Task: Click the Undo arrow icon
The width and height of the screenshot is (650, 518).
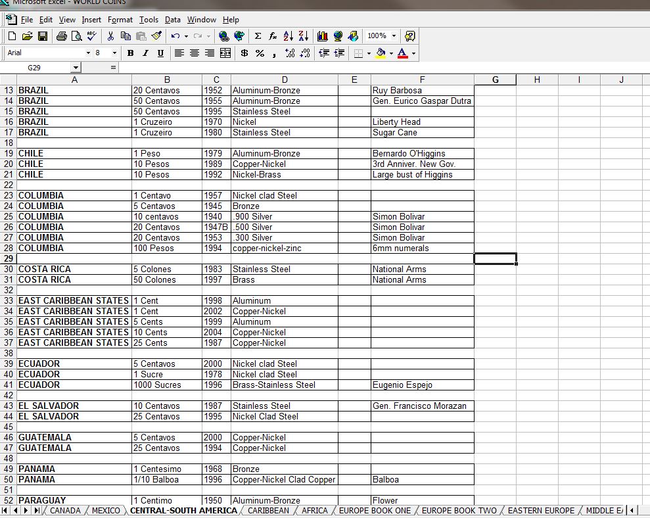Action: [175, 36]
